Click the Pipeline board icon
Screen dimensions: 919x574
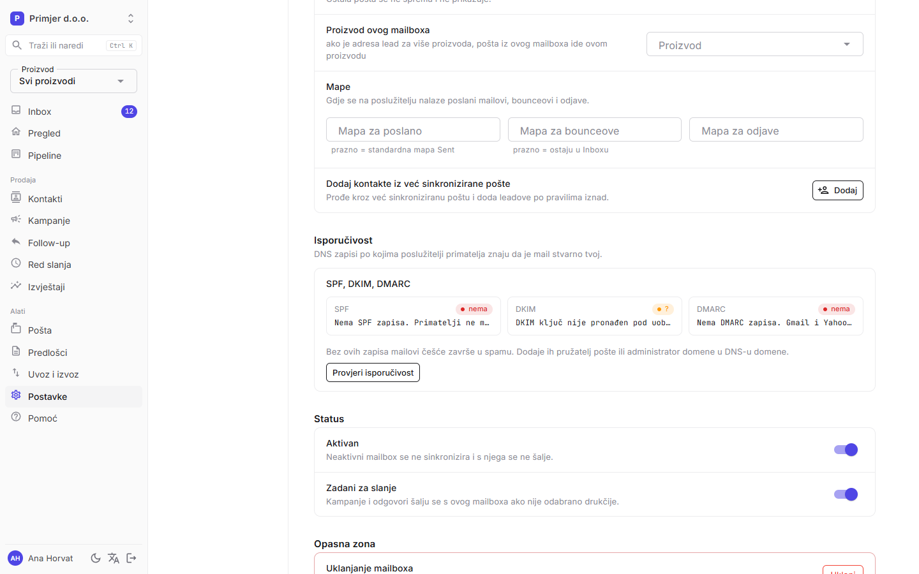coord(16,154)
